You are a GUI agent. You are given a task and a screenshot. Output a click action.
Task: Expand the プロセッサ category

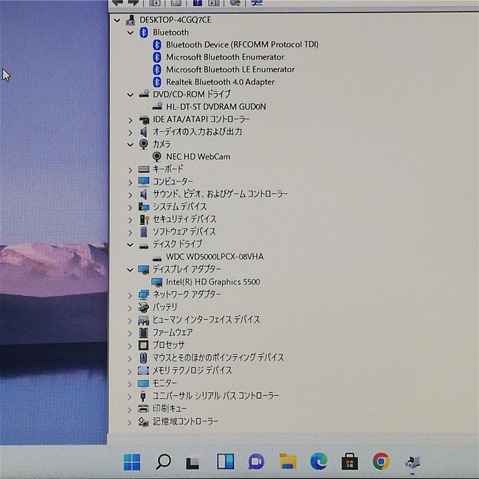[x=130, y=345]
